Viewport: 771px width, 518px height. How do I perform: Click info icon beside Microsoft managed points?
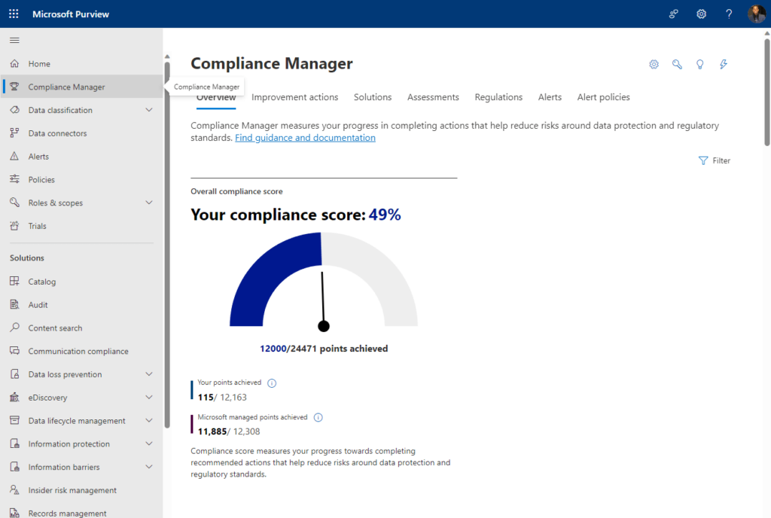[x=318, y=418]
